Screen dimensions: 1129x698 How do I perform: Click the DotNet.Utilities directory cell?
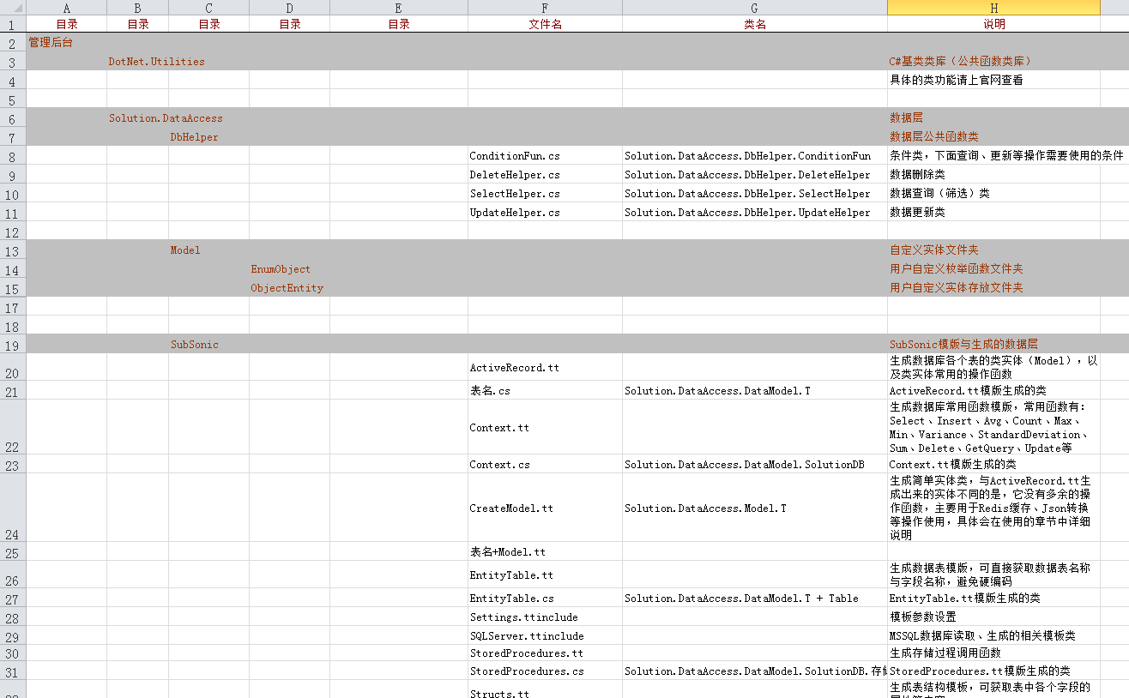pyautogui.click(x=156, y=62)
